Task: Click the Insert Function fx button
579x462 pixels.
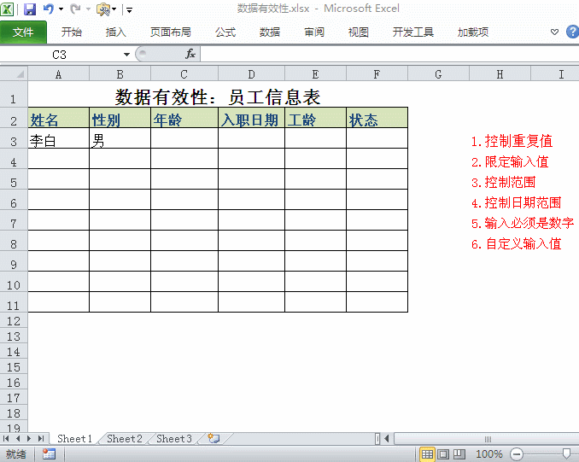Action: (190, 55)
